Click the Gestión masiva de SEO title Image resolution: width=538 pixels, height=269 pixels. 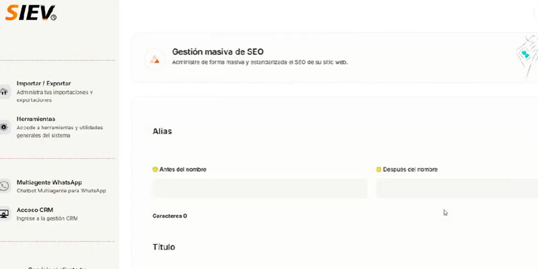[x=218, y=51]
